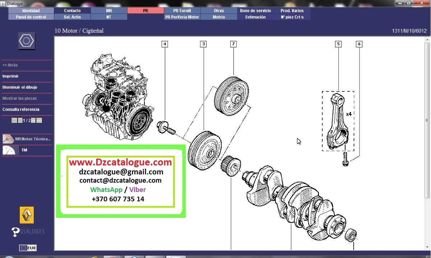This screenshot has width=431, height=258.
Task: Click the x4 quantity label
Action: click(349, 114)
